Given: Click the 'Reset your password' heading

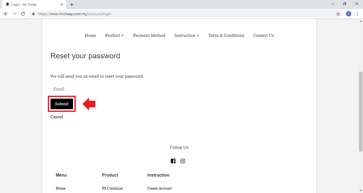Looking at the screenshot, I should [85, 56].
